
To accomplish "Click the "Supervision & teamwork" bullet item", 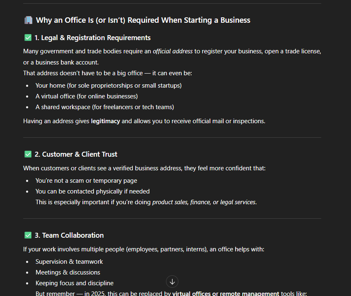I will point(69,262).
